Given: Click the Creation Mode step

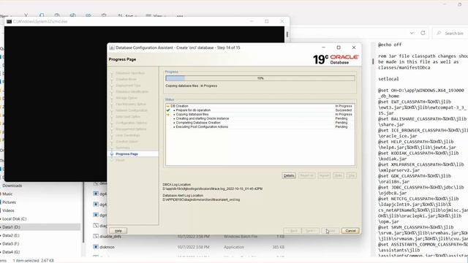Looking at the screenshot, I should coord(127,80).
